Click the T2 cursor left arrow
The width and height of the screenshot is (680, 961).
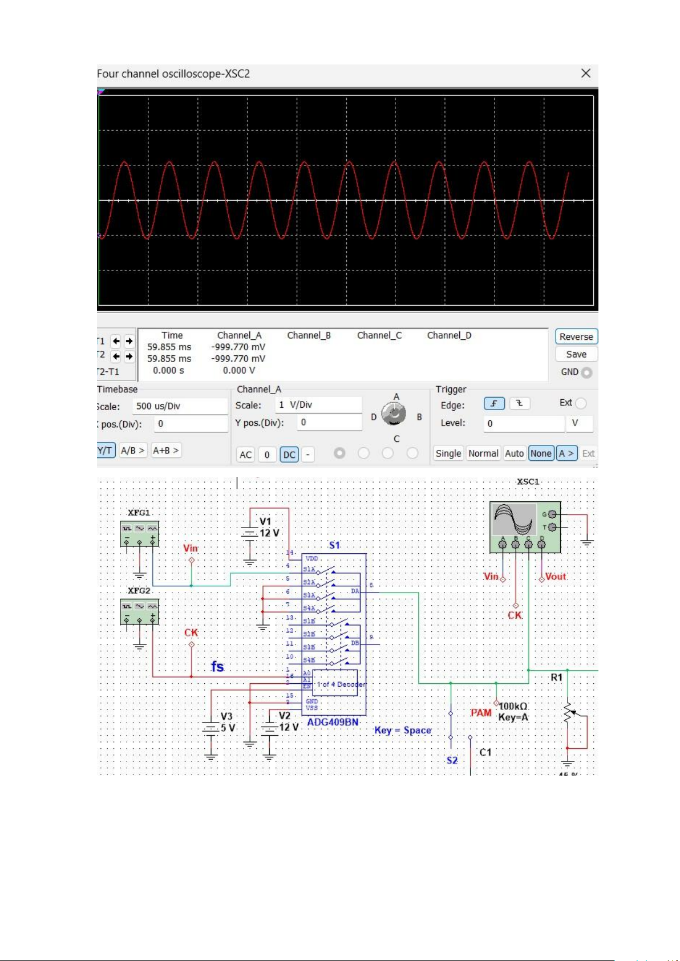tap(116, 356)
